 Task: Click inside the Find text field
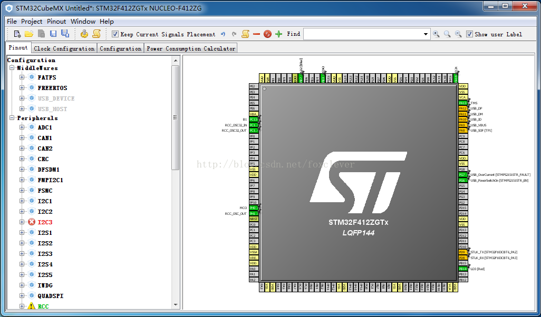click(x=363, y=34)
